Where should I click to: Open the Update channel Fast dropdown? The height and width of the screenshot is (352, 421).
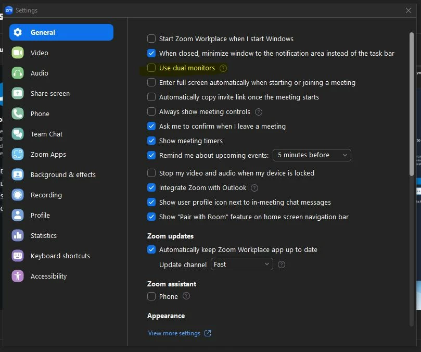tap(242, 265)
